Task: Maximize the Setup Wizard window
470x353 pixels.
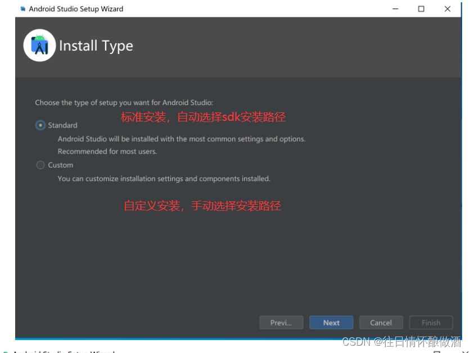Action: tap(421, 9)
